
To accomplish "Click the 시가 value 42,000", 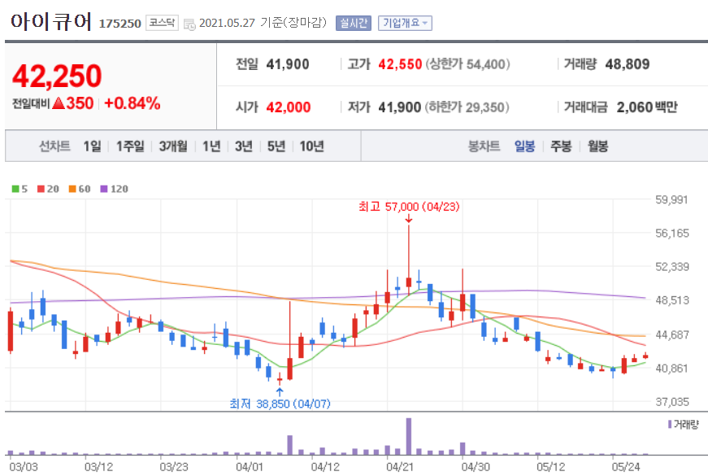I will tap(289, 107).
